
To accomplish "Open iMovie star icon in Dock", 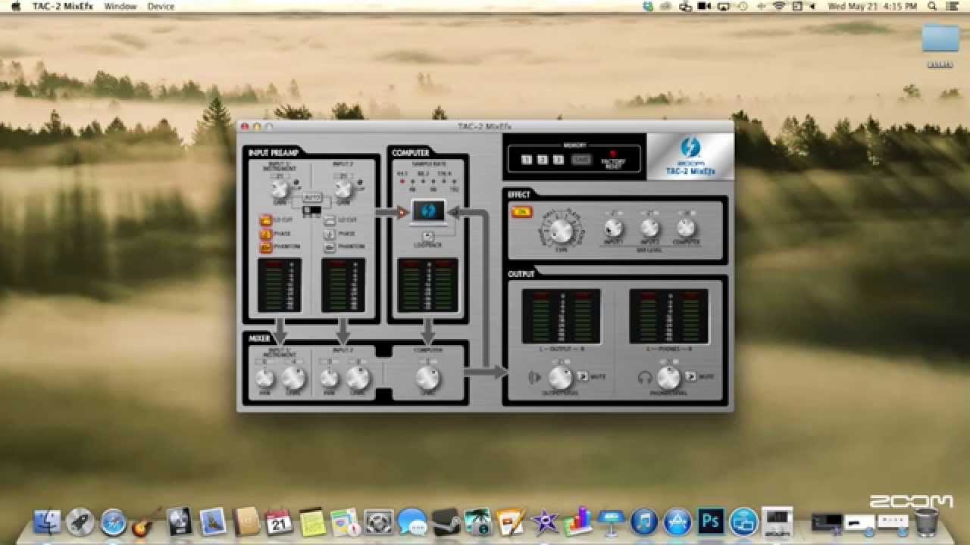I will coord(545,522).
